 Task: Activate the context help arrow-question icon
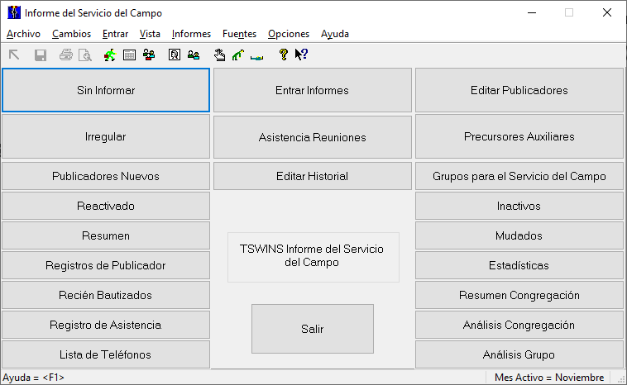click(x=301, y=55)
